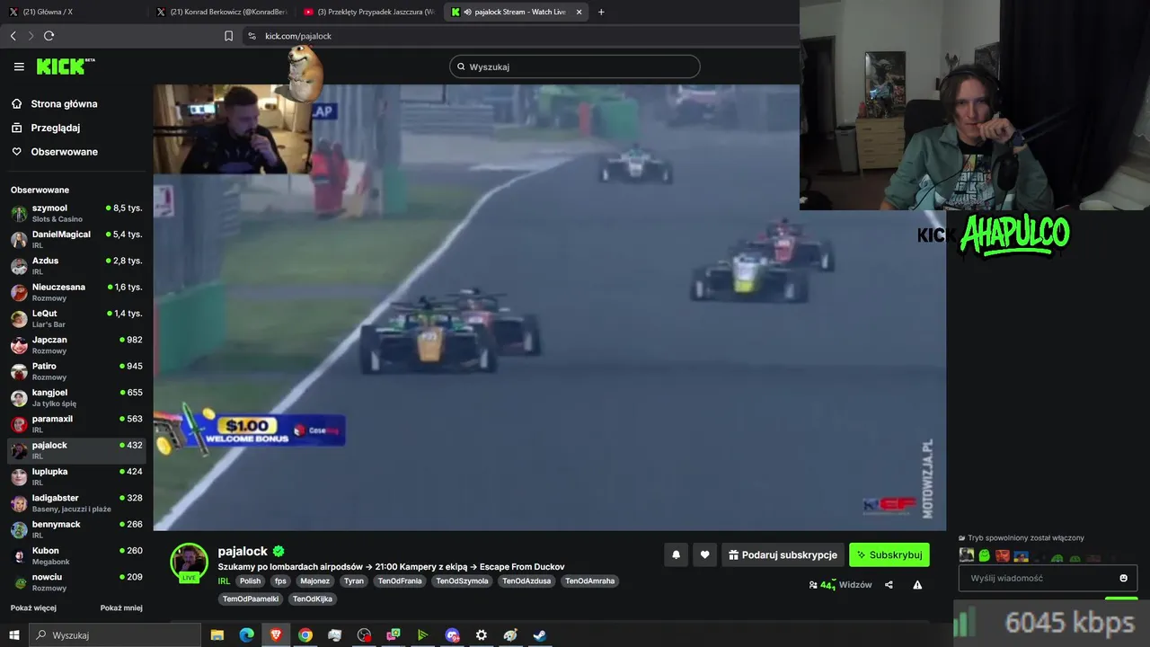Click pajalock streamer avatar with LIVE badge
The width and height of the screenshot is (1150, 647).
[x=190, y=563]
